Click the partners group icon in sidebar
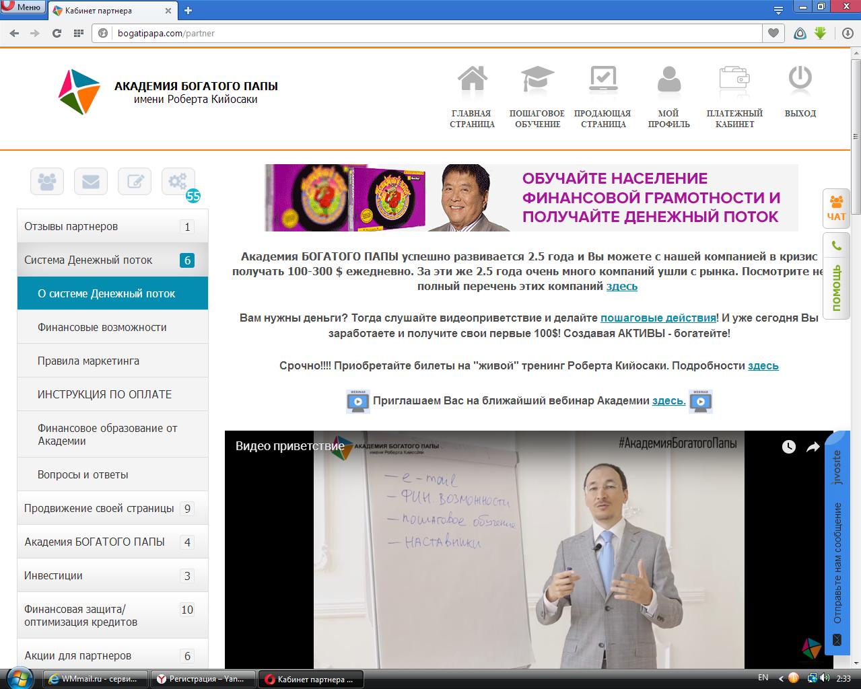 (x=47, y=182)
